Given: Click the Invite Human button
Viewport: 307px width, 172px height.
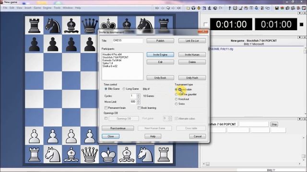Looking at the screenshot, I should (x=192, y=55).
